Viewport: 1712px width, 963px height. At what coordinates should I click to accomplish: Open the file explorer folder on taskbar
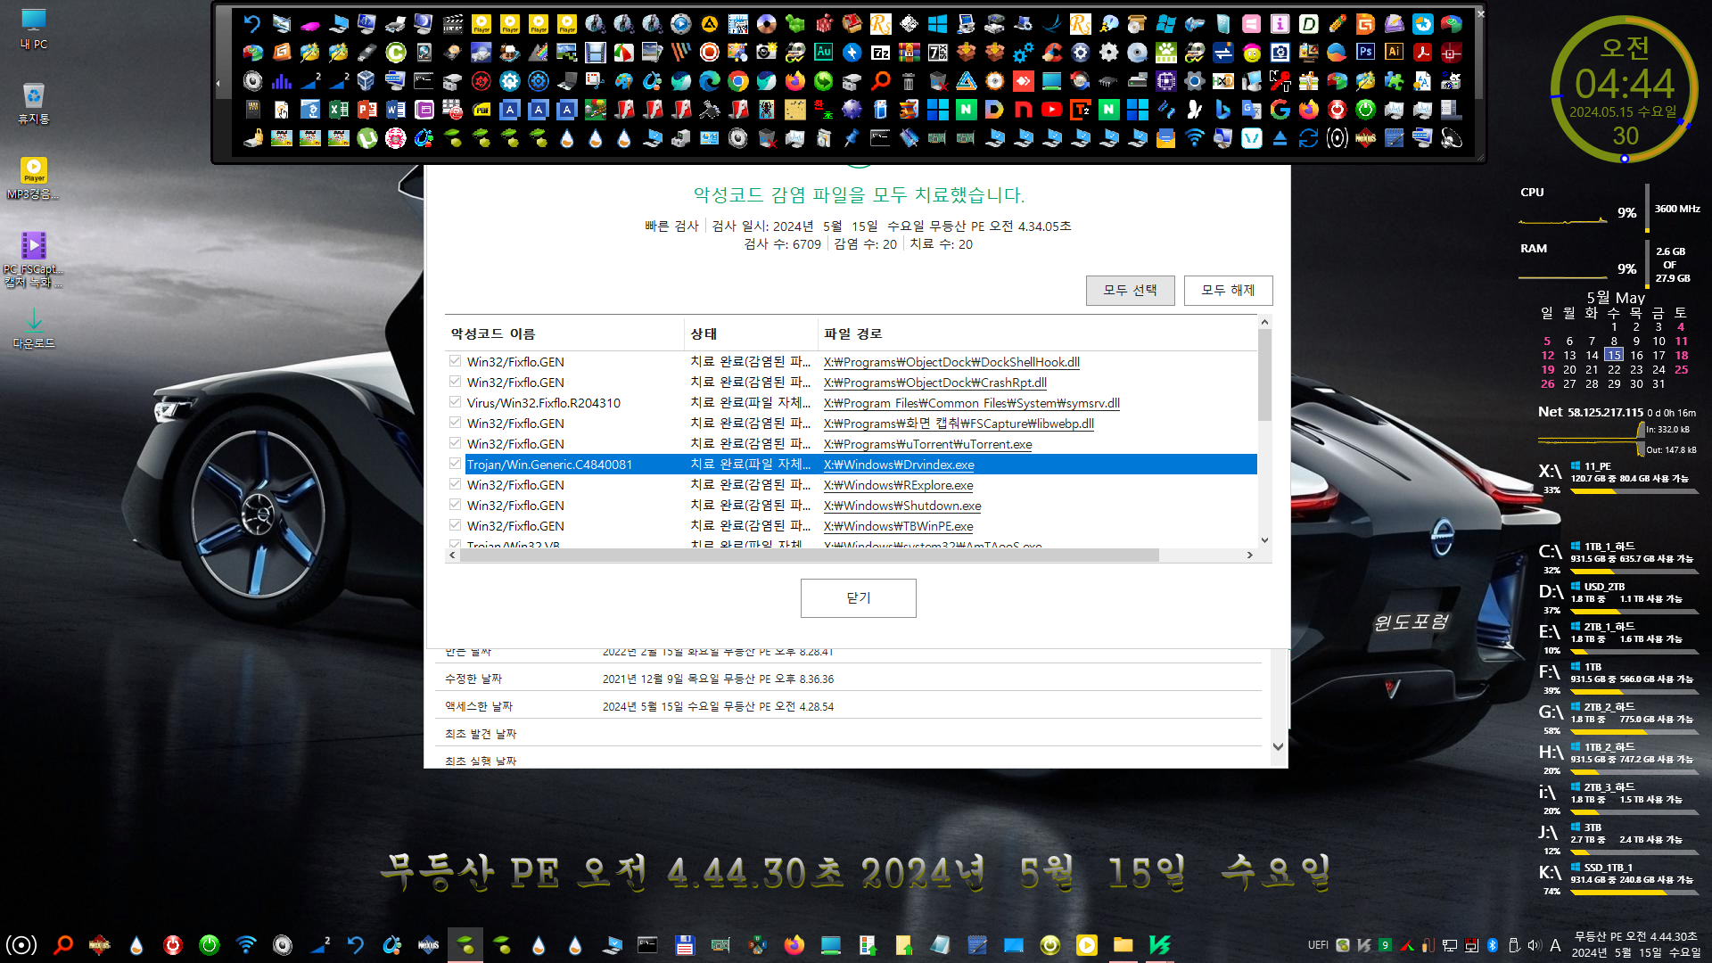click(x=1123, y=945)
